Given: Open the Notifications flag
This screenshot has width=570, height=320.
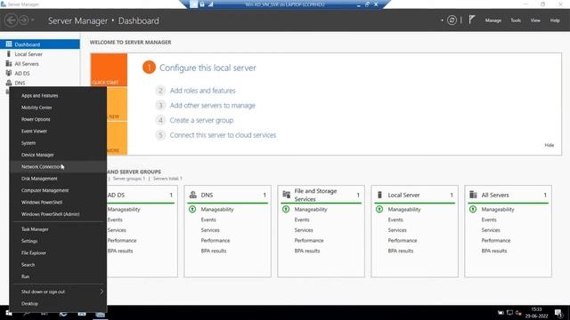Looking at the screenshot, I should 471,20.
